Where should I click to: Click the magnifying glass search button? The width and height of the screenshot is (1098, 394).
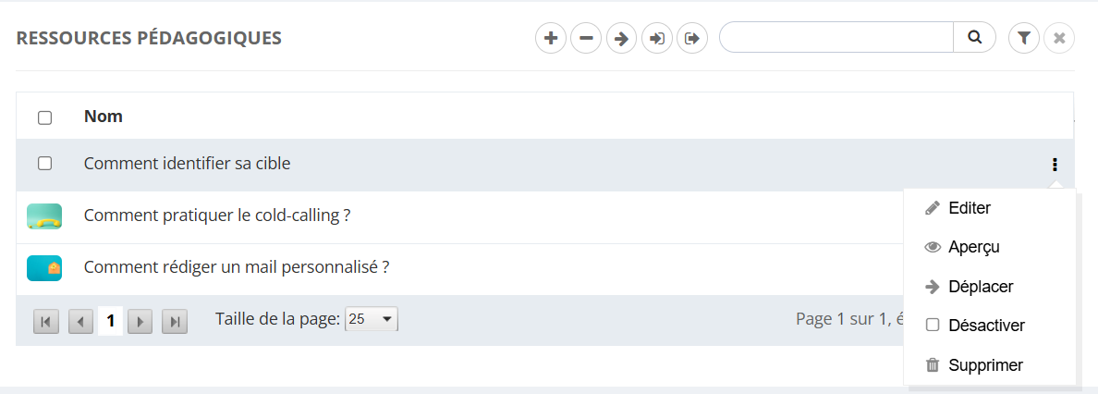974,38
